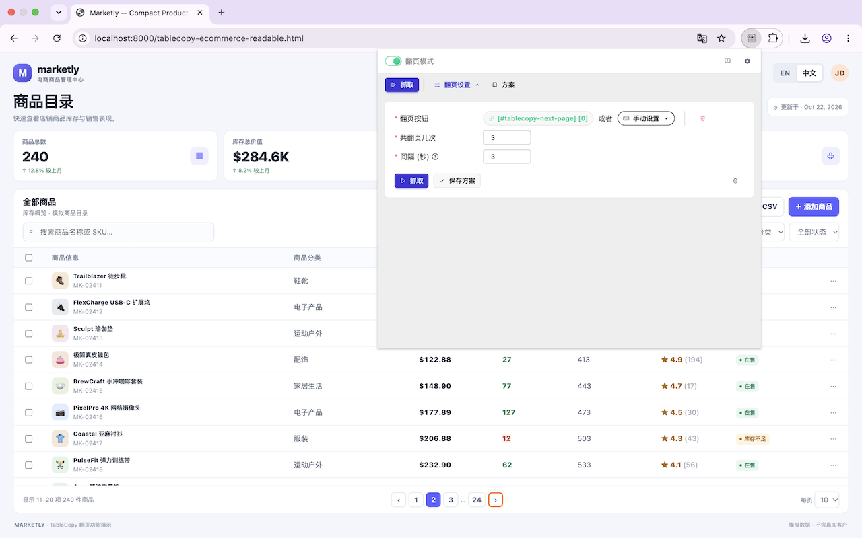This screenshot has height=538, width=862.
Task: Open the new tab plus button
Action: point(222,13)
